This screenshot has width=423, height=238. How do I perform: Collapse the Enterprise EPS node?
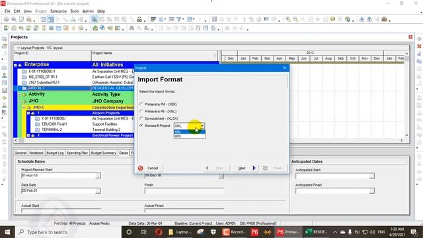15,65
